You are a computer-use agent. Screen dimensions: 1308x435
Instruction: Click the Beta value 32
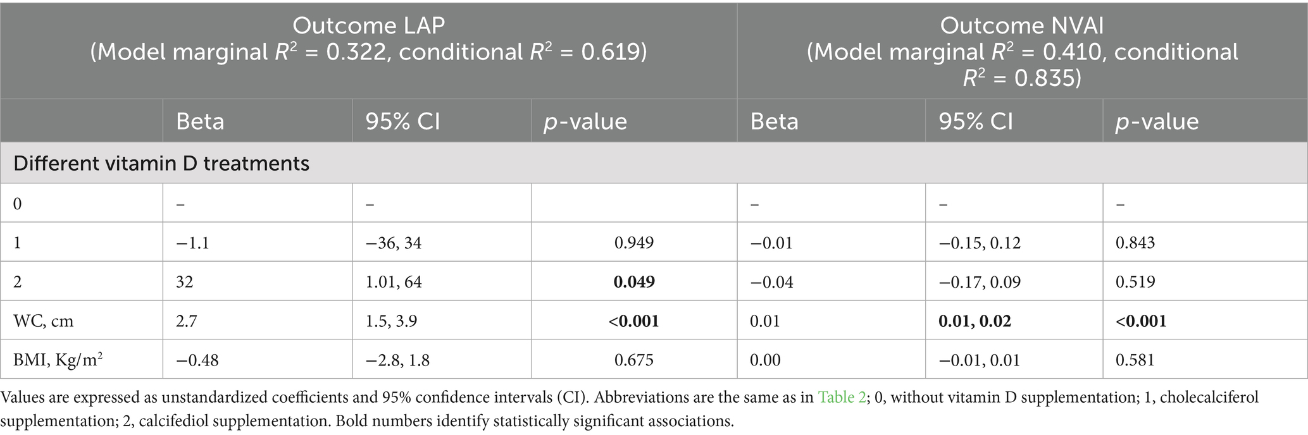click(184, 281)
